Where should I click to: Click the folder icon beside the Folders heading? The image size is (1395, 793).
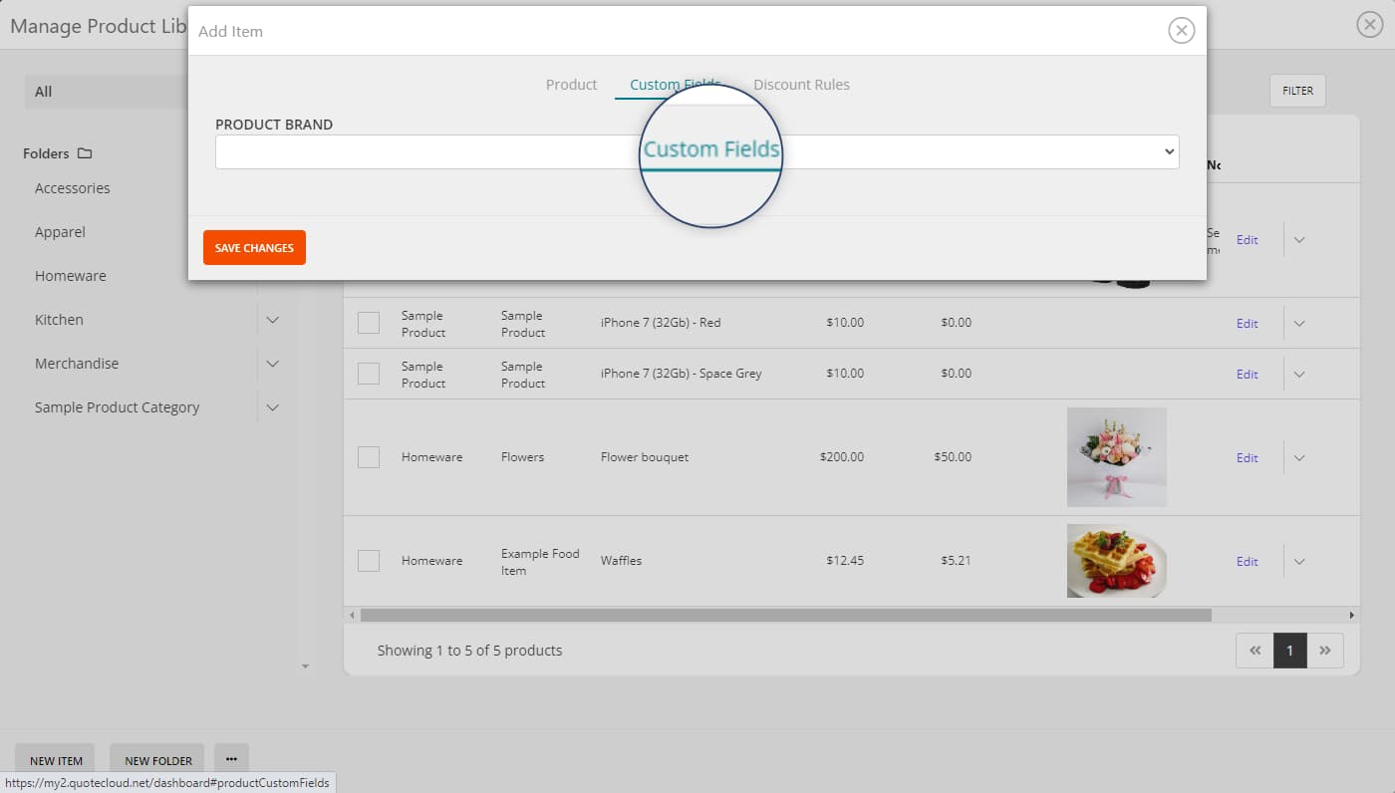[85, 152]
